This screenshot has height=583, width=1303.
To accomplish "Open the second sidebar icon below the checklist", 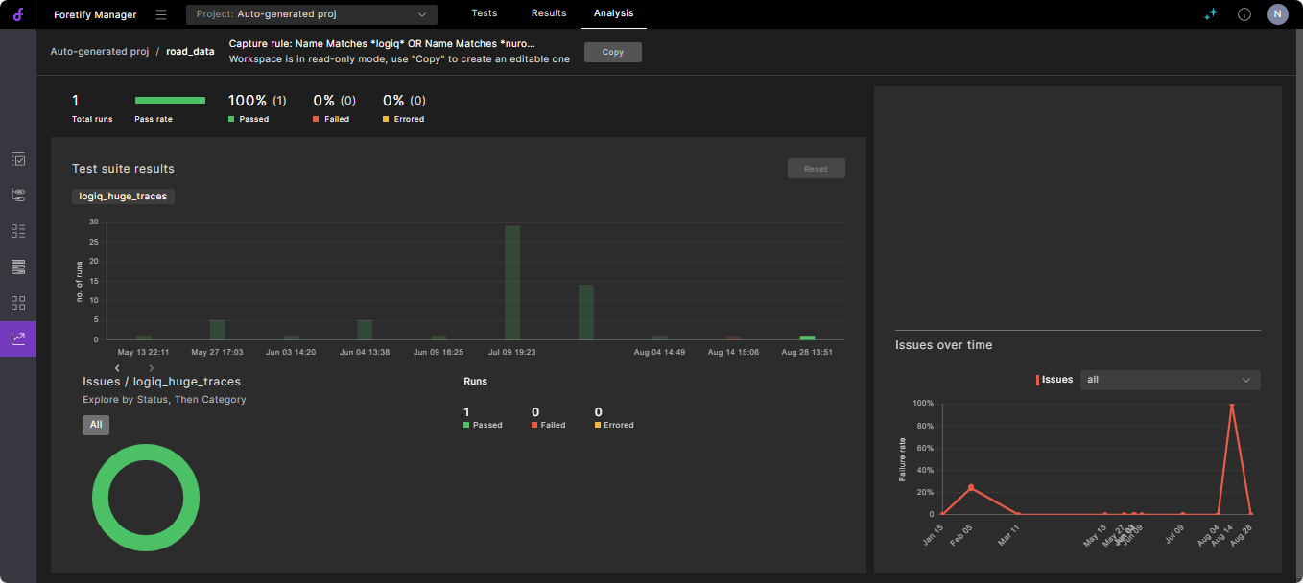I will (18, 195).
